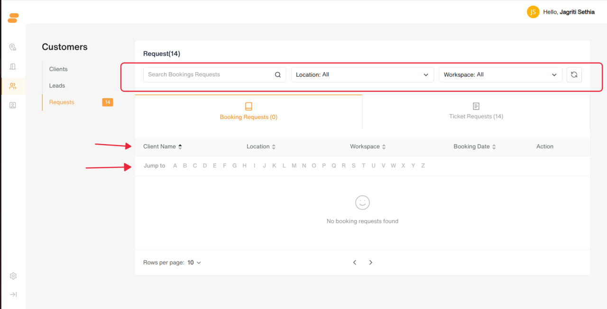Click the search magnifier icon
This screenshot has height=309, width=607.
pos(278,74)
